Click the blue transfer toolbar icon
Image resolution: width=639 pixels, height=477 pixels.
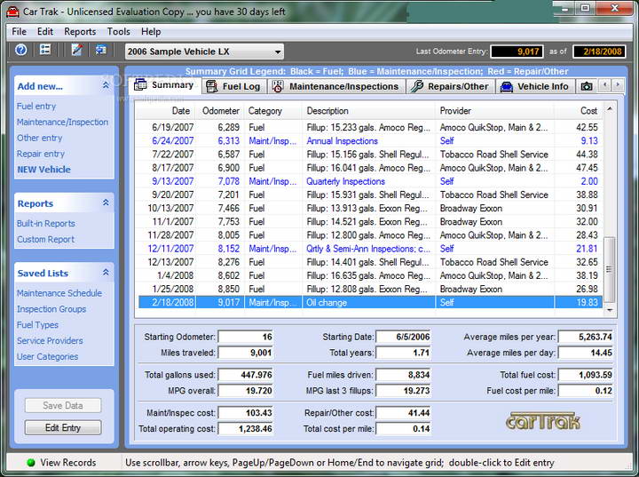100,51
